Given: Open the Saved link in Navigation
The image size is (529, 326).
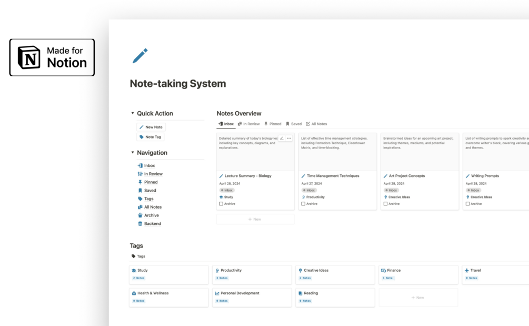Looking at the screenshot, I should click(150, 190).
